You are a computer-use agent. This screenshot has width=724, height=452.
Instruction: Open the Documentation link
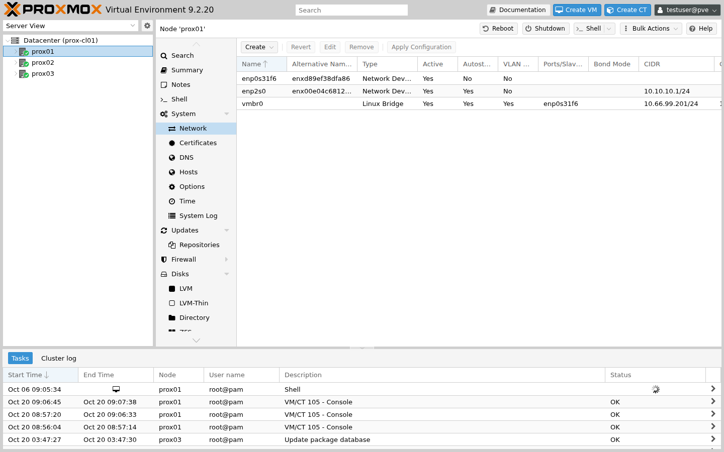click(518, 10)
